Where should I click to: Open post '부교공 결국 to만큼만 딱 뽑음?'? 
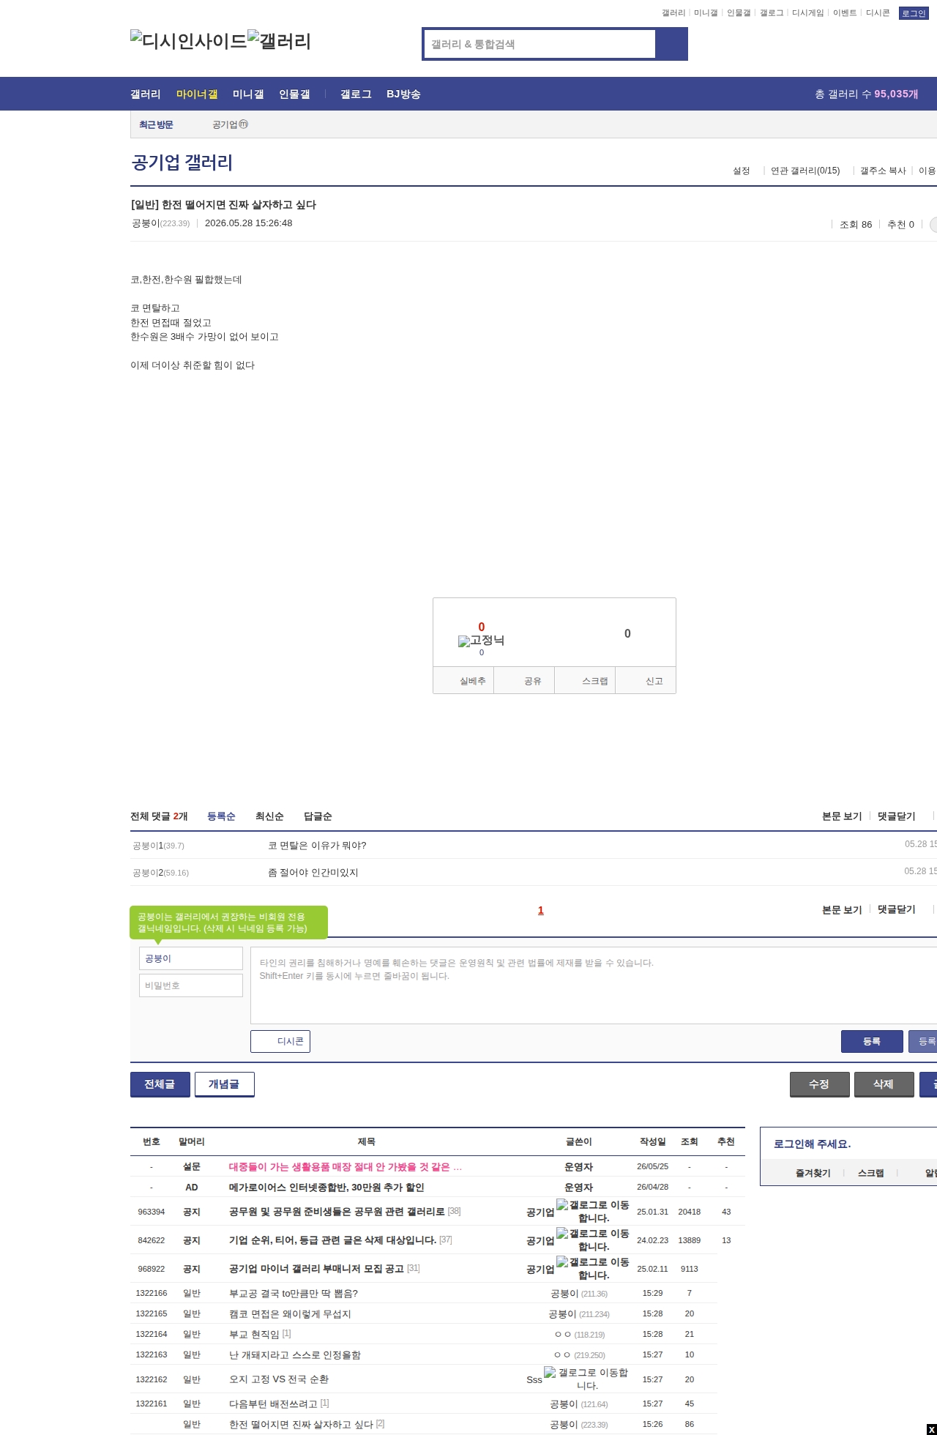click(x=294, y=1294)
